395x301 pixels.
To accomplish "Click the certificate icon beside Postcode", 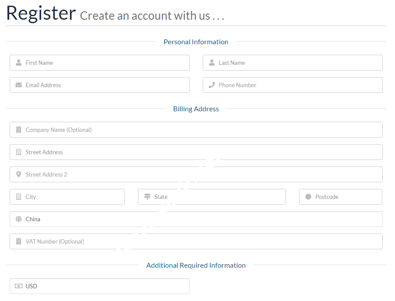I will pyautogui.click(x=308, y=197).
